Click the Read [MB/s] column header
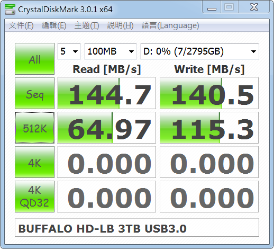The image size is (274, 249). point(107,69)
